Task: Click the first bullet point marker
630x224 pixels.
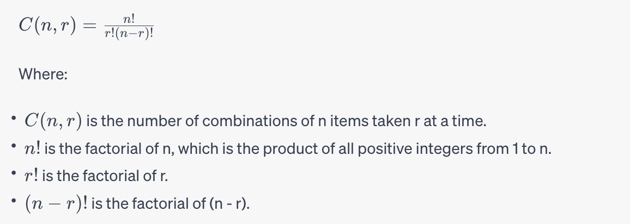Action: tap(14, 118)
